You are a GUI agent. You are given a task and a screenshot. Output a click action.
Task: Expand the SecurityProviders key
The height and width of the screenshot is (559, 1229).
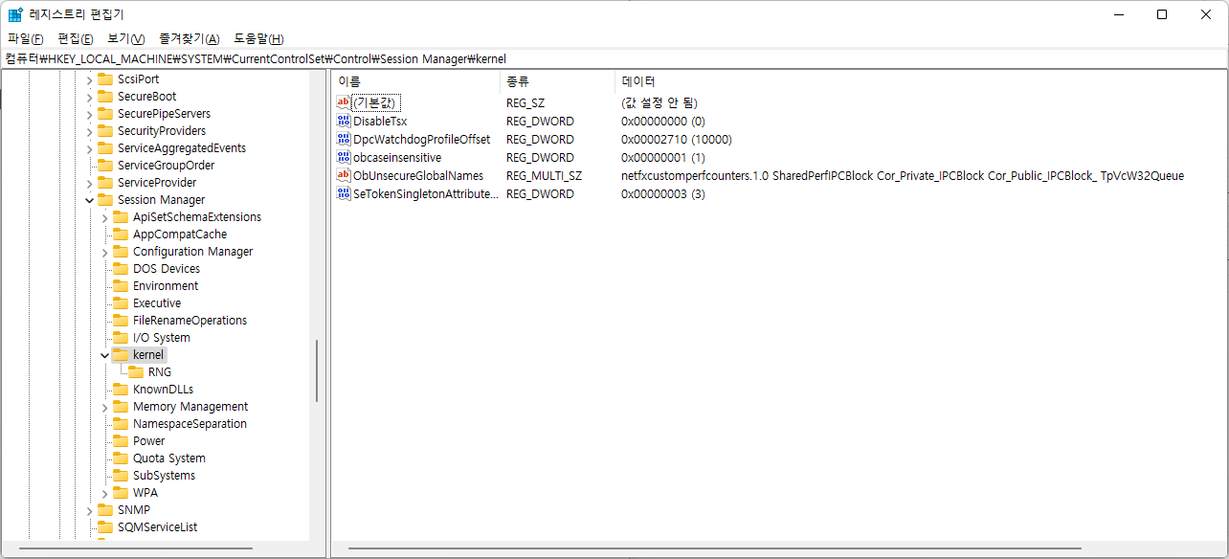click(89, 131)
